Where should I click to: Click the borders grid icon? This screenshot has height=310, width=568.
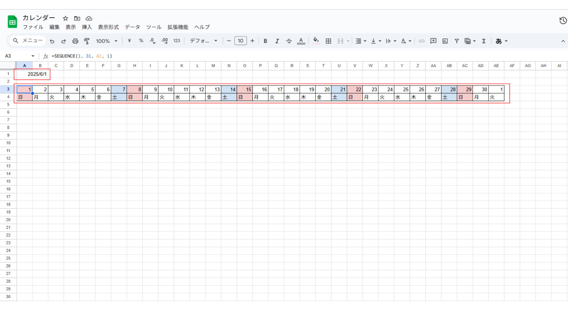pos(328,41)
